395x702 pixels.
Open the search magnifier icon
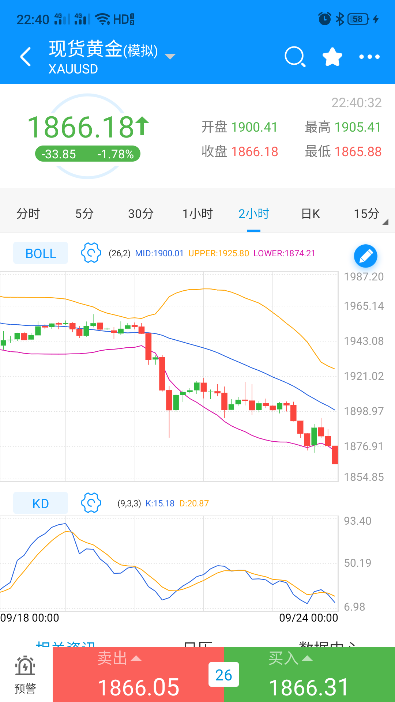[295, 57]
